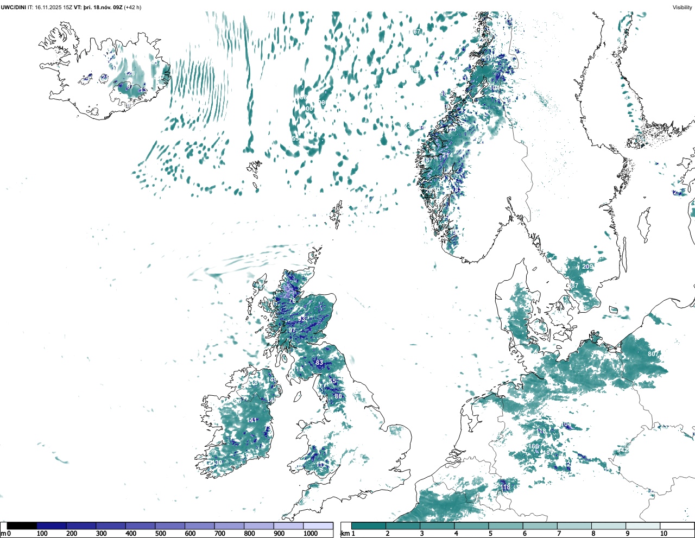Pick the 9–10 km lightest teal swatch
Screen dimensions: 695x538
642,526
